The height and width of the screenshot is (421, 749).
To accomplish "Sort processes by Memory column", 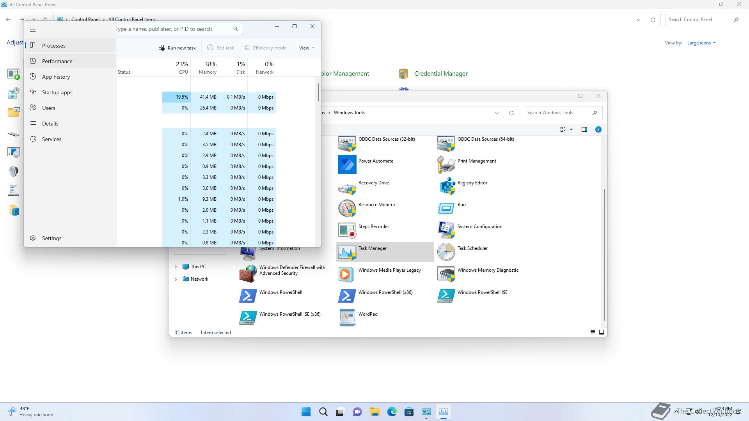I will pos(205,67).
